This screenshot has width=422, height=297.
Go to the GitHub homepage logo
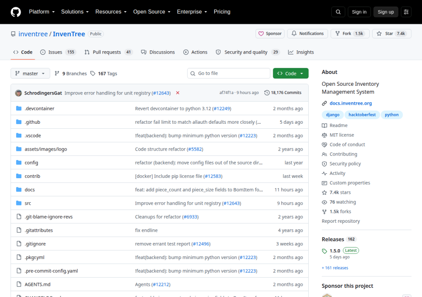click(x=16, y=12)
